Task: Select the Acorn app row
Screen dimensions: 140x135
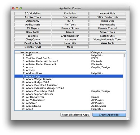Action: click(69, 67)
